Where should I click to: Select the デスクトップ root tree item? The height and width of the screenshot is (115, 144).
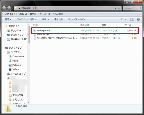15,48
